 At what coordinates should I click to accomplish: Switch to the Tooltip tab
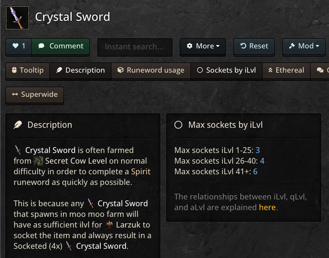click(x=27, y=70)
